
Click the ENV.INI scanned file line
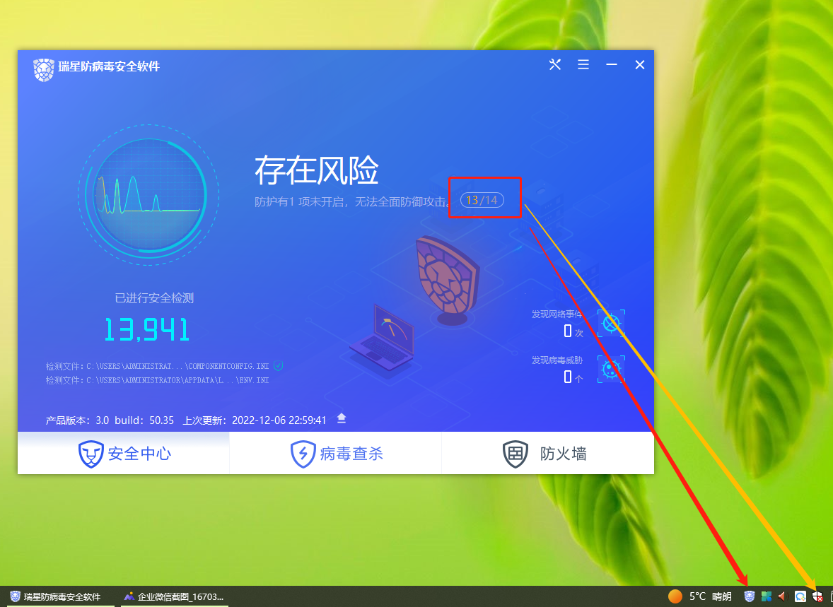point(157,380)
